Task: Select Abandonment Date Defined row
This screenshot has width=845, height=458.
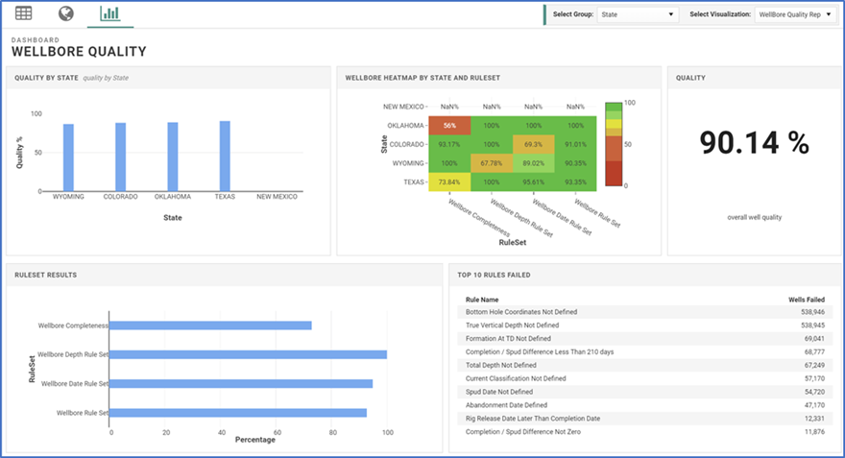Action: pyautogui.click(x=645, y=405)
